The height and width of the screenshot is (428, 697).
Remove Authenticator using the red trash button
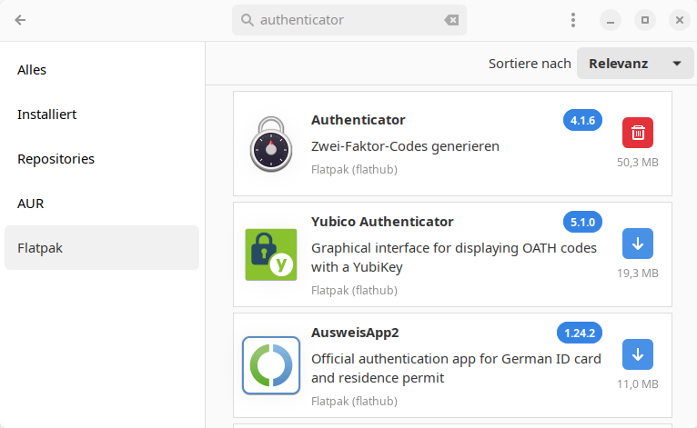pyautogui.click(x=638, y=133)
